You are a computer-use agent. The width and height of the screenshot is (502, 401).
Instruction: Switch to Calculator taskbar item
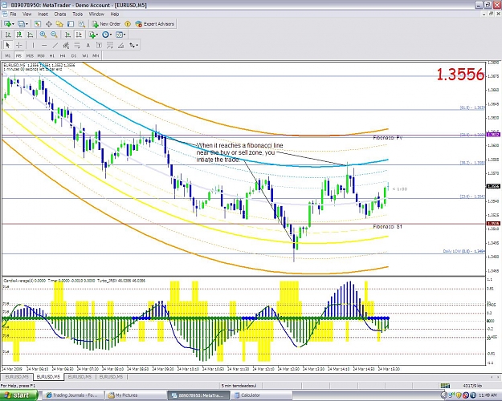tap(261, 395)
